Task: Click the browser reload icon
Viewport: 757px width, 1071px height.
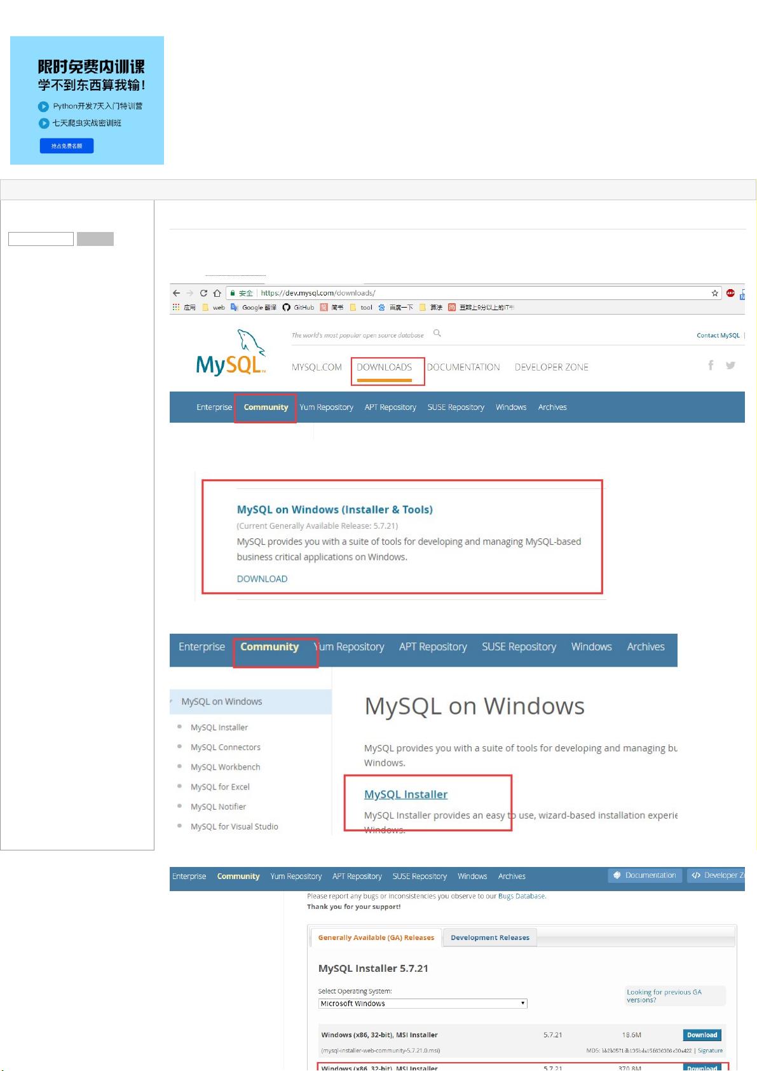Action: point(203,293)
